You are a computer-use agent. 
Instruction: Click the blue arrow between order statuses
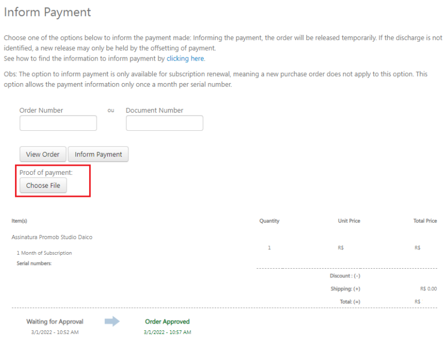point(112,321)
